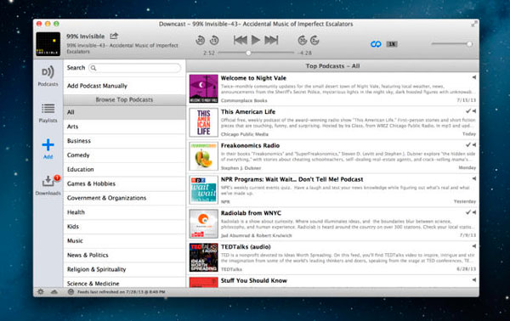The height and width of the screenshot is (321, 510).
Task: Open Welcome to Night Vale podcast title
Action: pos(253,78)
